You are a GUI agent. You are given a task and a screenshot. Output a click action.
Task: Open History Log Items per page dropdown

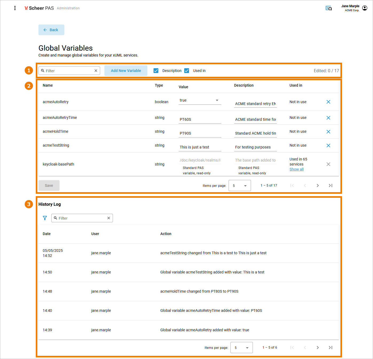click(x=241, y=348)
